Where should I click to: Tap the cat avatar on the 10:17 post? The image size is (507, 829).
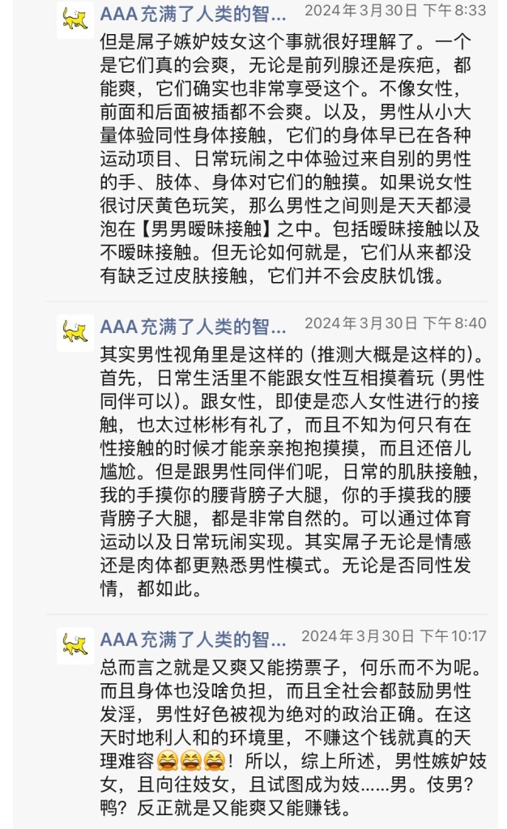(x=75, y=646)
